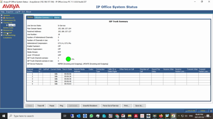Expand the Alarms (7) tree node

click(x=2, y=18)
